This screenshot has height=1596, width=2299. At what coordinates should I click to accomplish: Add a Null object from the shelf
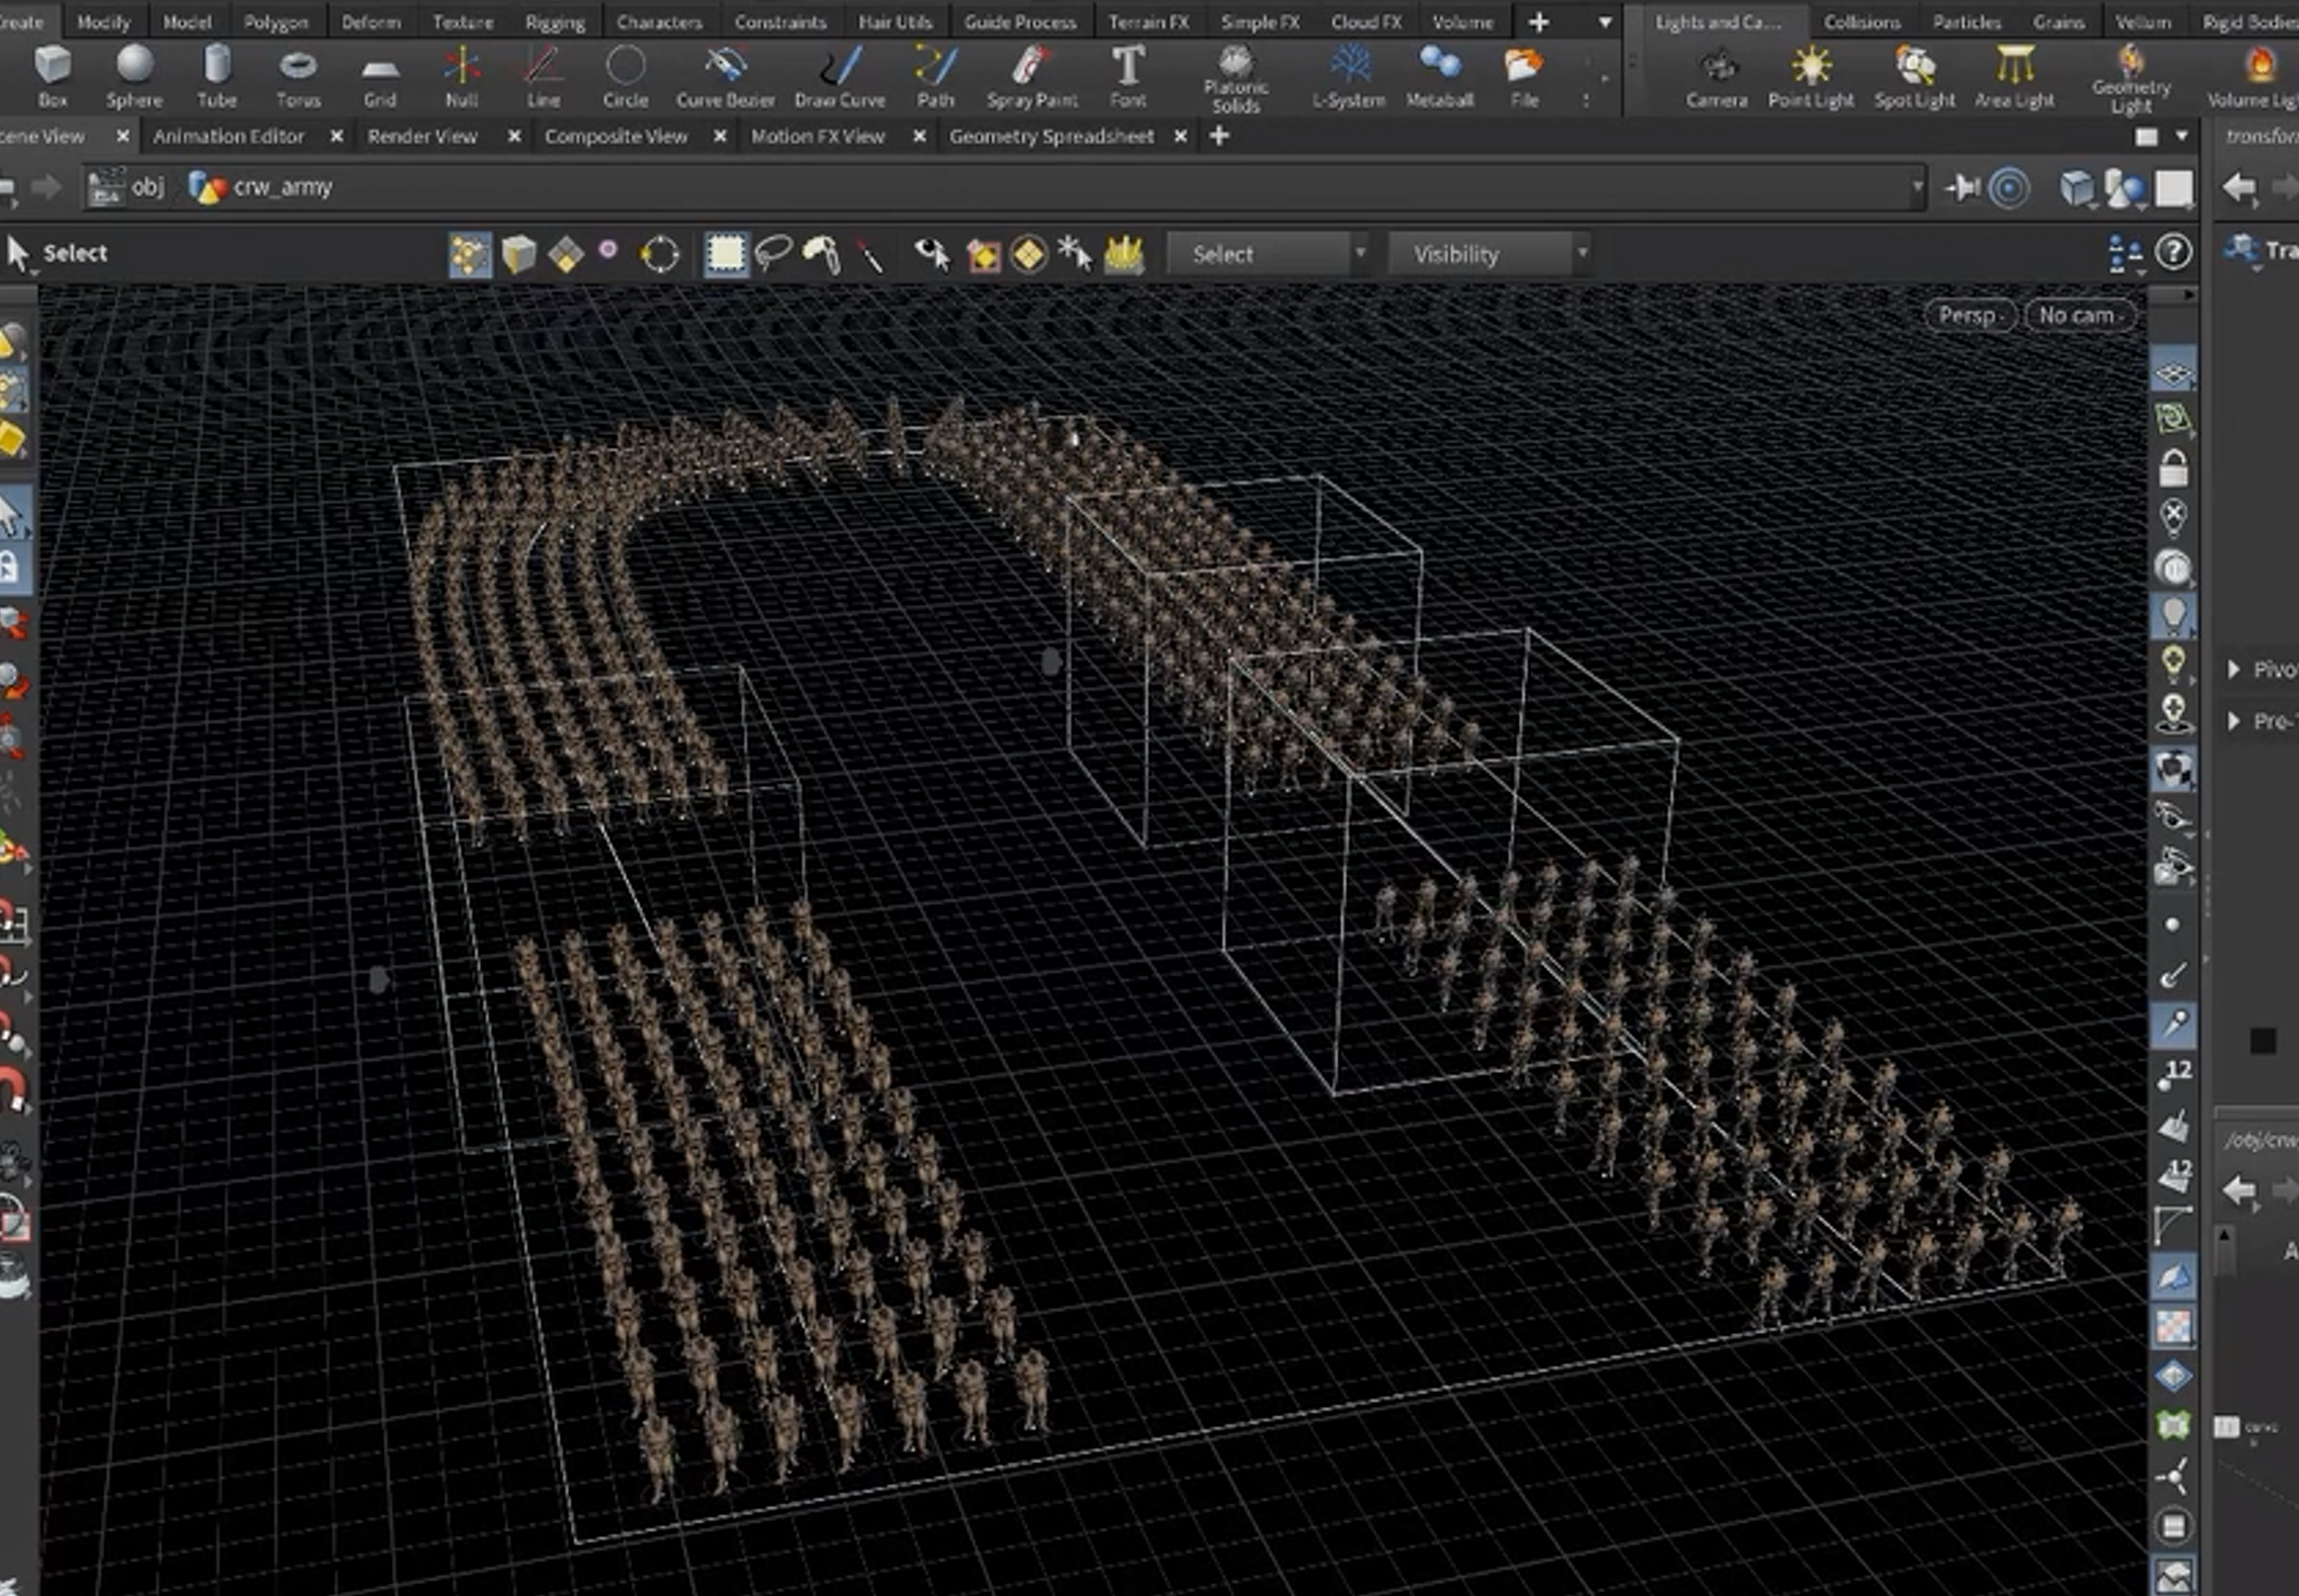[461, 77]
